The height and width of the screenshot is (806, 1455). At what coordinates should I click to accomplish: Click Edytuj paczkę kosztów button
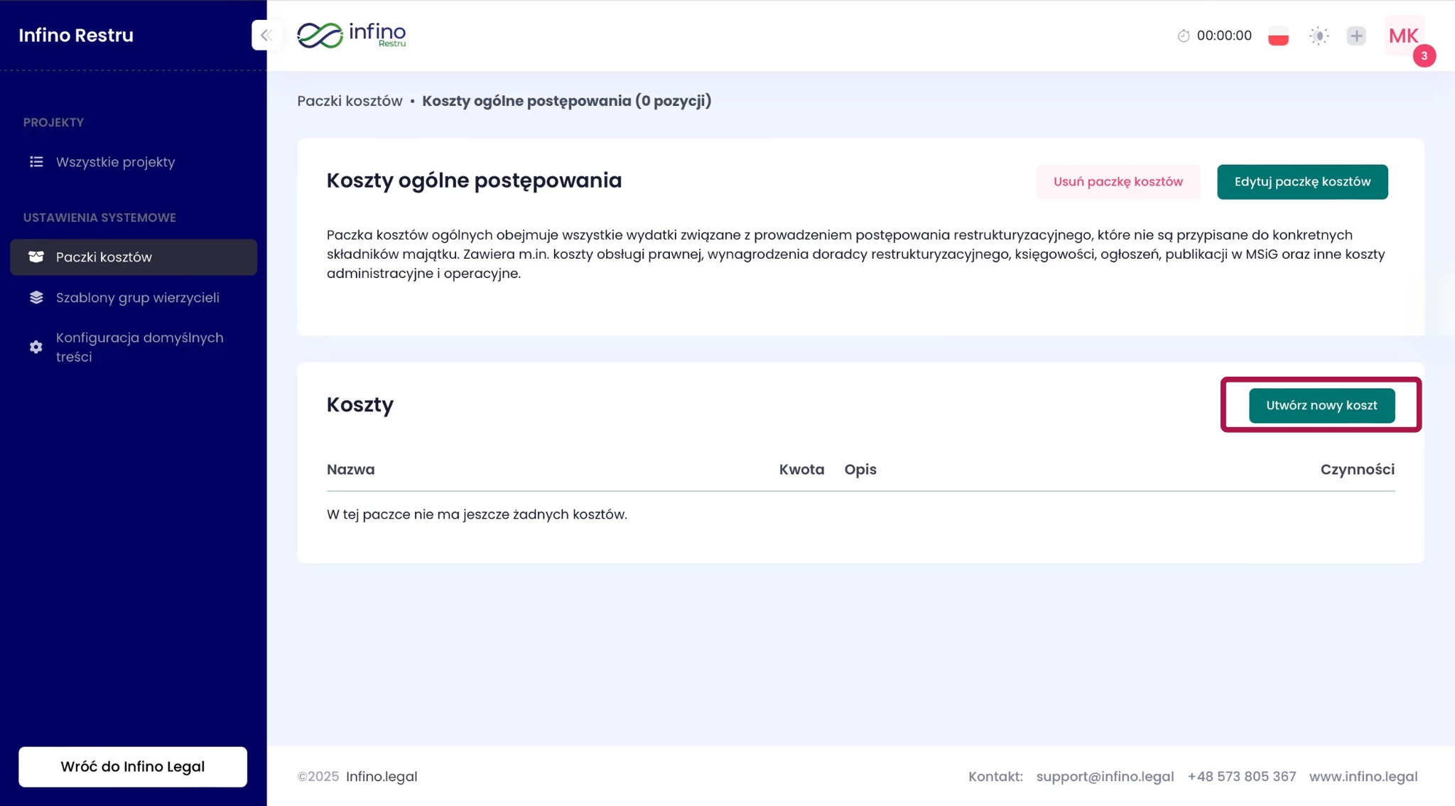[x=1302, y=182]
